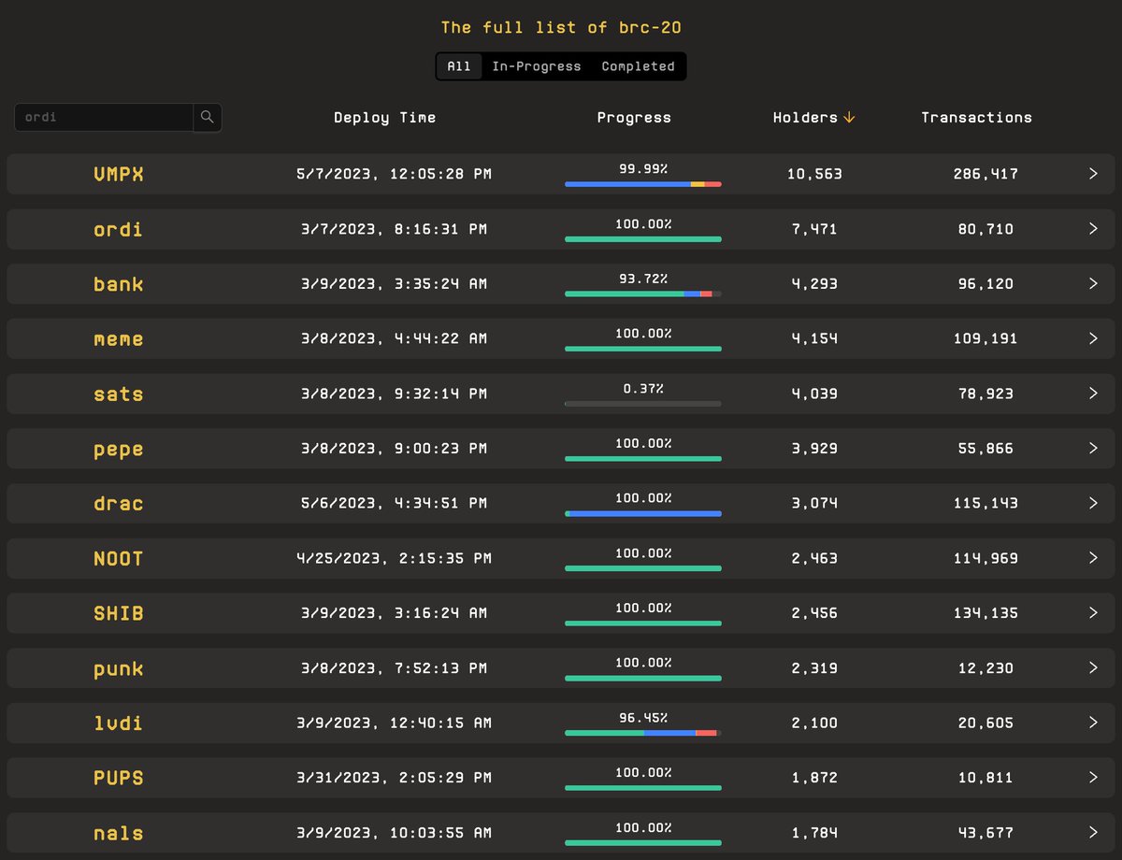Open the lvdi row arrow
Image resolution: width=1122 pixels, height=860 pixels.
1093,723
